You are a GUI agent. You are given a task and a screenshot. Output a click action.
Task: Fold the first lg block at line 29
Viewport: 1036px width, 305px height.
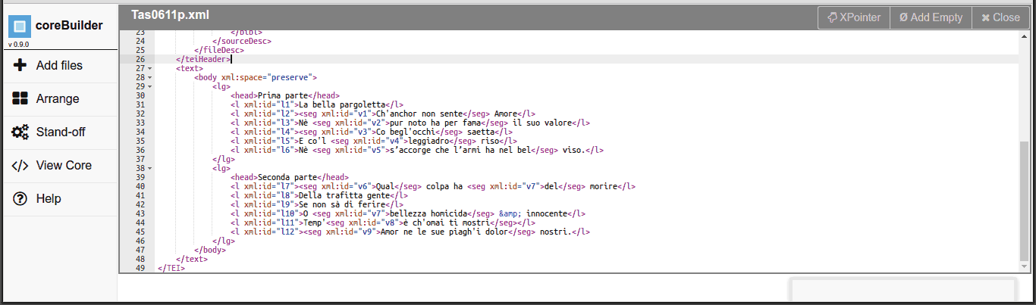tap(149, 86)
